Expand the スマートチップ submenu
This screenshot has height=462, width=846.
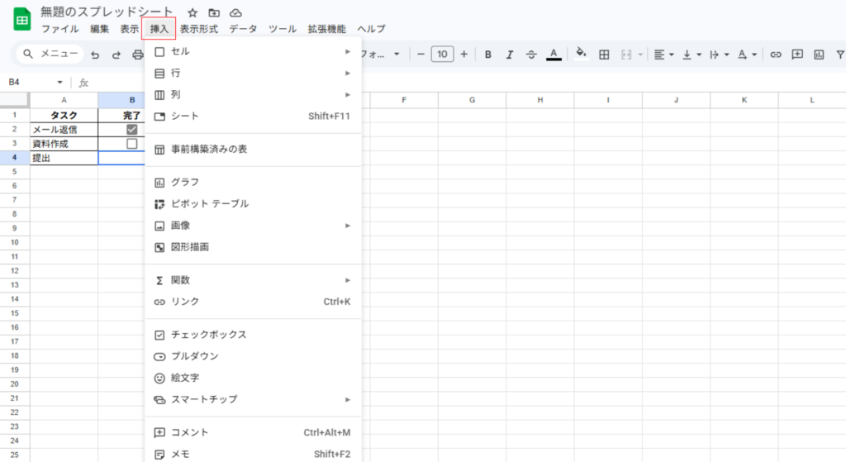(x=253, y=399)
